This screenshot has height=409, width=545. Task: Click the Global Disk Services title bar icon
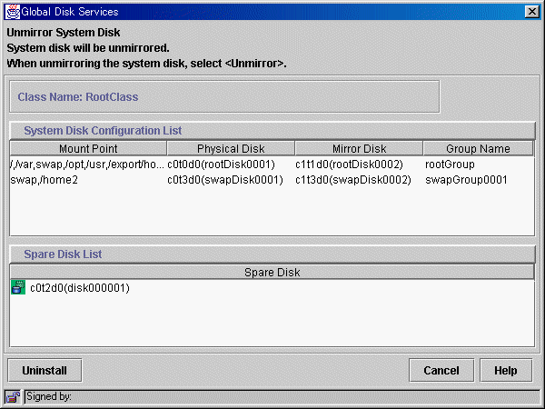point(13,12)
